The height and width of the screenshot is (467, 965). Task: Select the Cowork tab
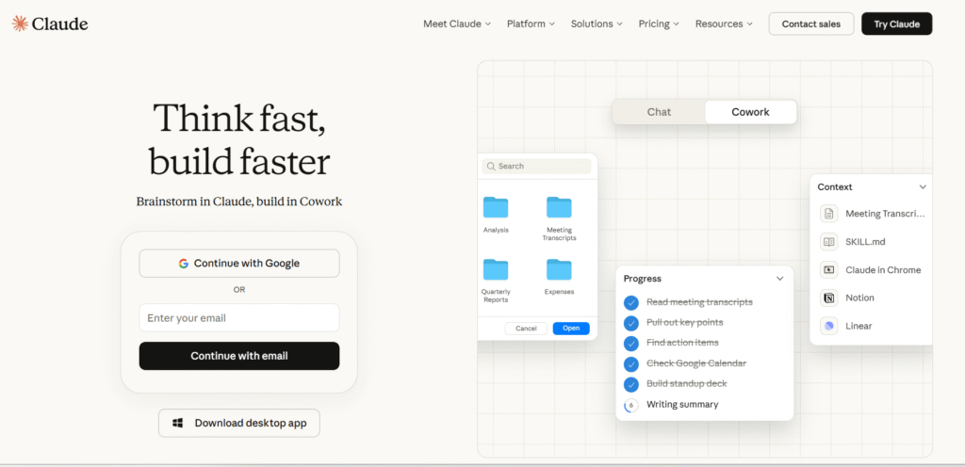(x=750, y=112)
